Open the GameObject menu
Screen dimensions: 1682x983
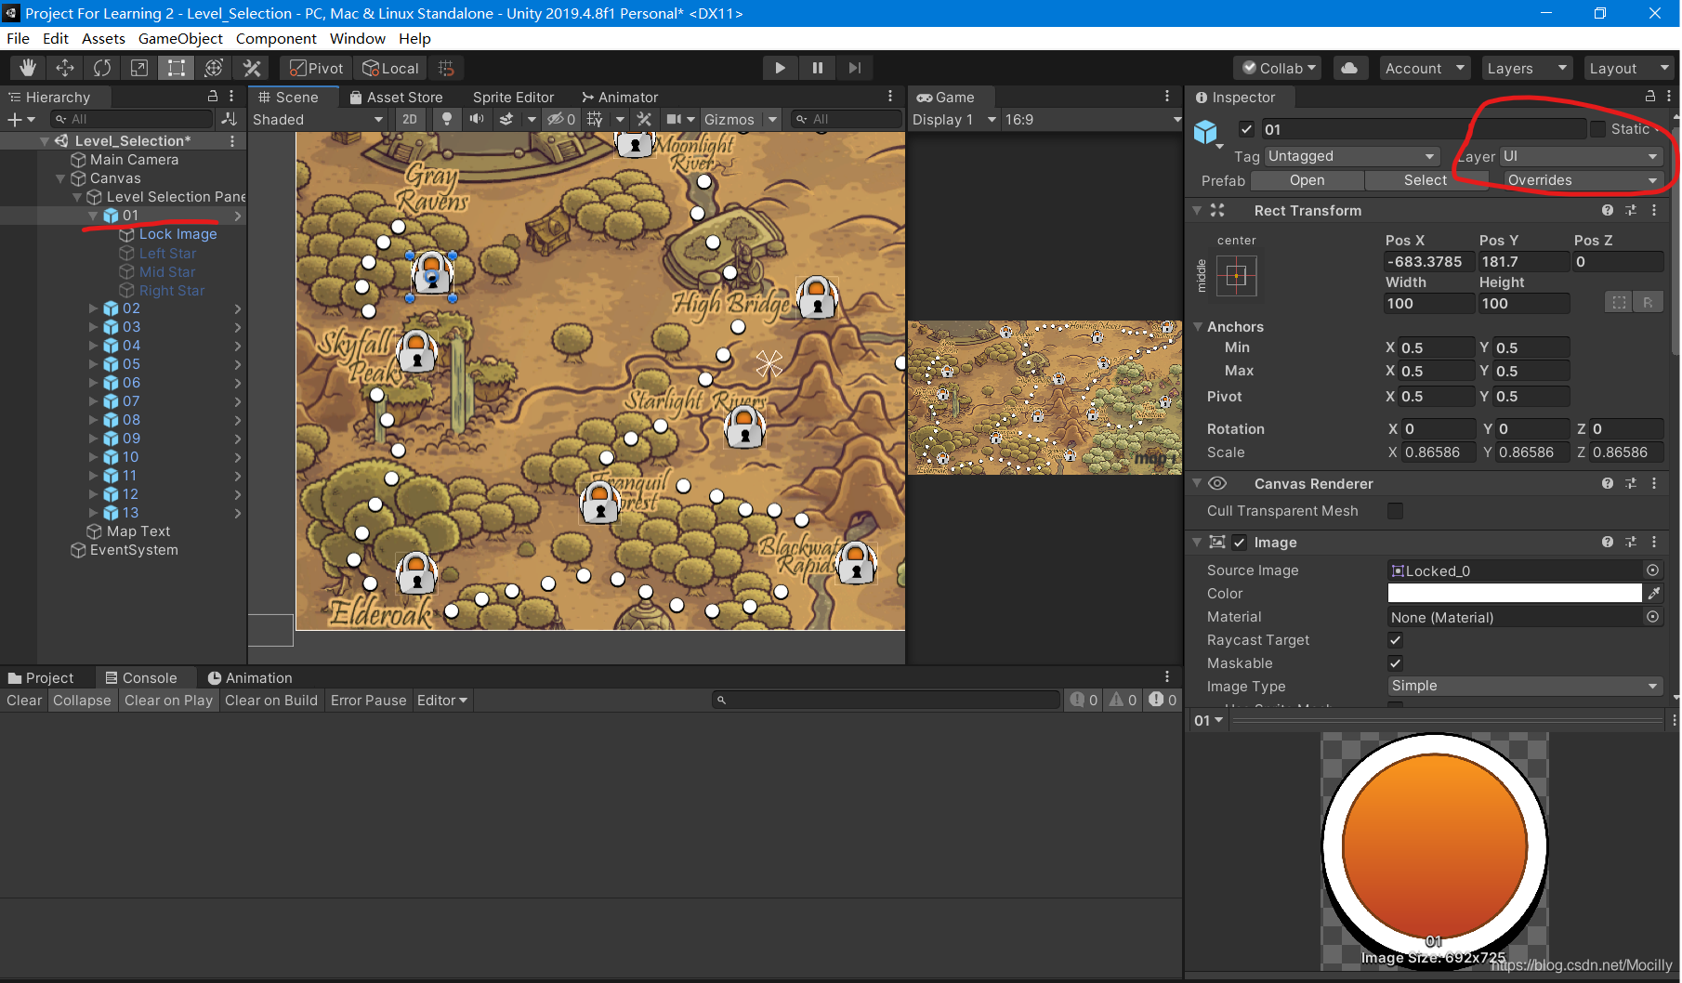tap(180, 38)
